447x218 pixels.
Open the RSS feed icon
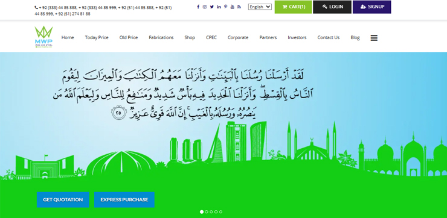[239, 7]
